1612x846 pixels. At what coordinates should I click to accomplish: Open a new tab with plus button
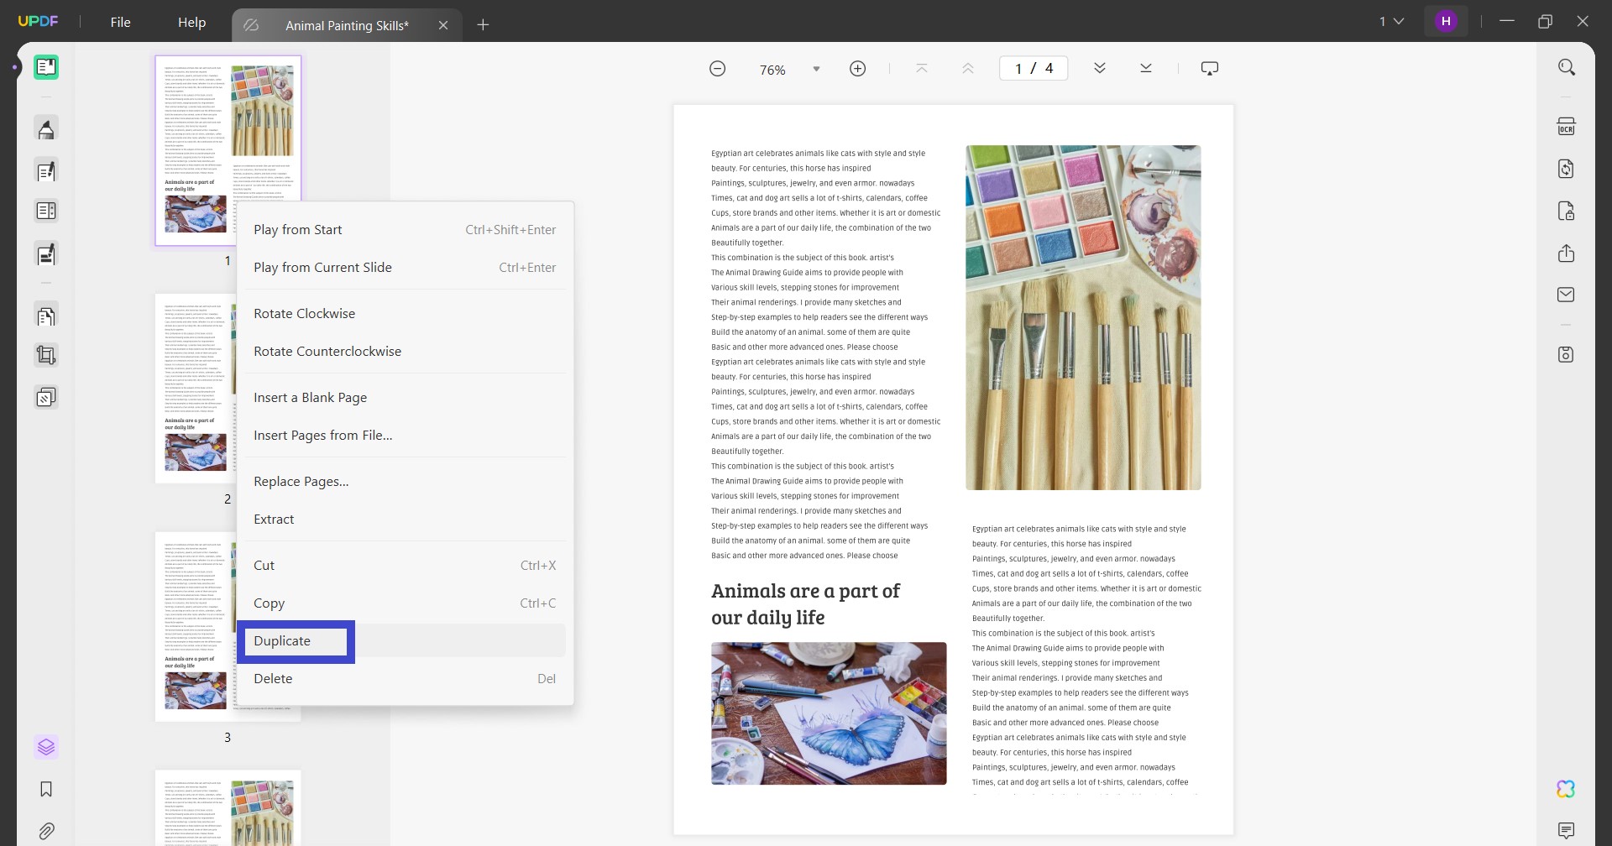coord(483,25)
